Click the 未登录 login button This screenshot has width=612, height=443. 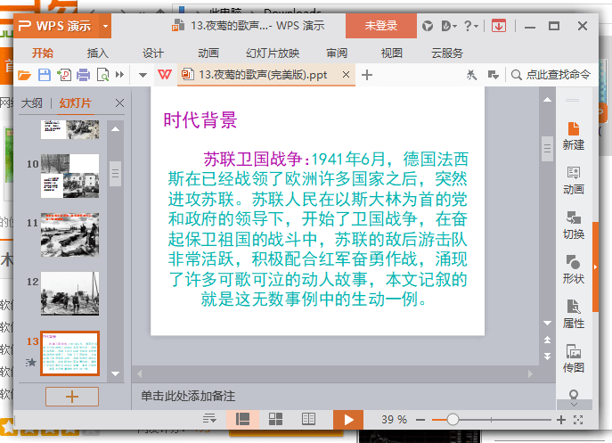point(380,26)
